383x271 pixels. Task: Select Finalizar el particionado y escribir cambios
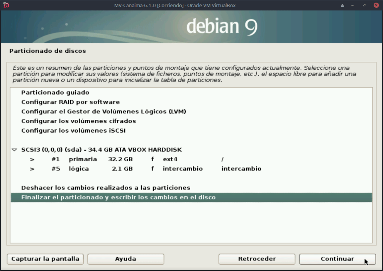(x=118, y=197)
